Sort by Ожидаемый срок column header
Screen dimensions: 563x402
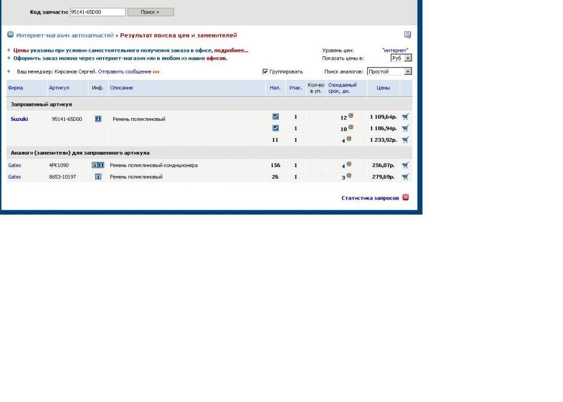coord(342,88)
